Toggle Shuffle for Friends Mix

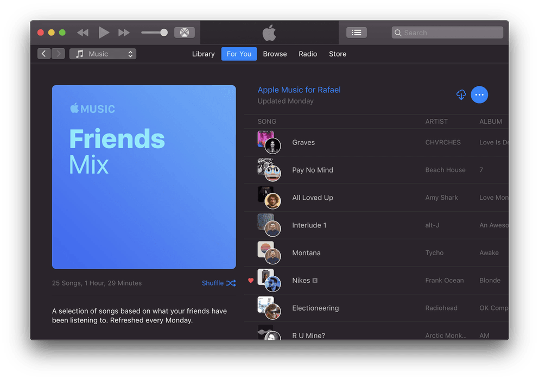[219, 283]
